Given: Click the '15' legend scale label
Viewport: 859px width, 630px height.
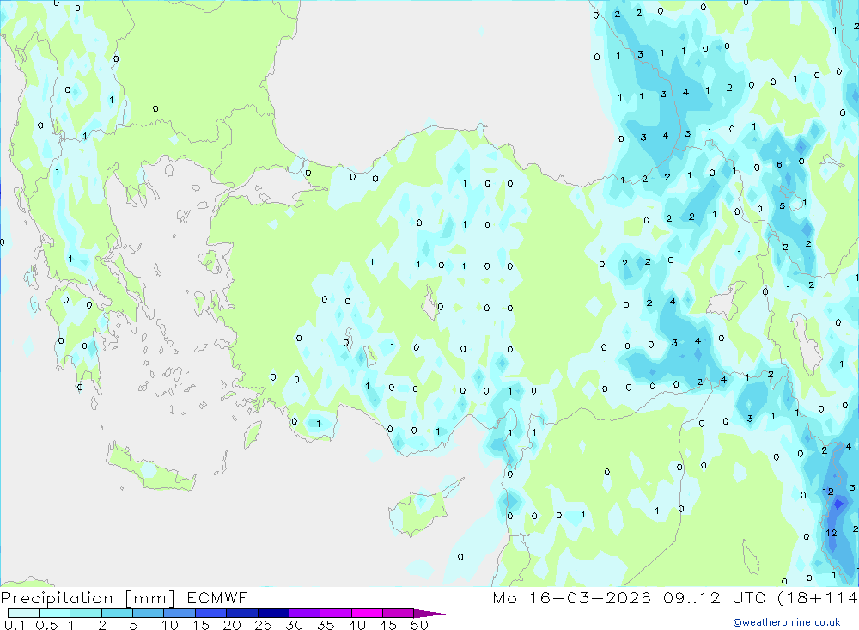Looking at the screenshot, I should click(201, 625).
